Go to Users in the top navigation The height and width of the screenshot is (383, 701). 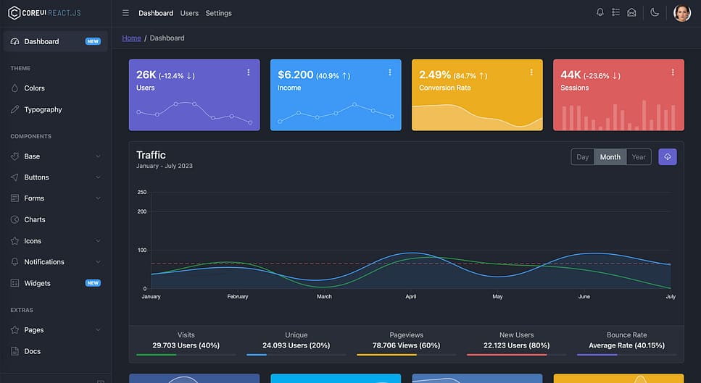click(x=189, y=13)
